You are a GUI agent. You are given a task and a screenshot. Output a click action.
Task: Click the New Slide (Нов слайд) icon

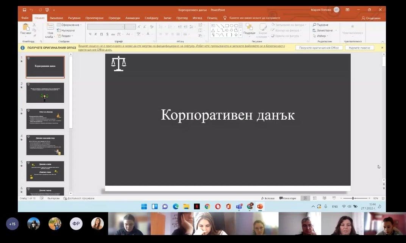[50, 26]
